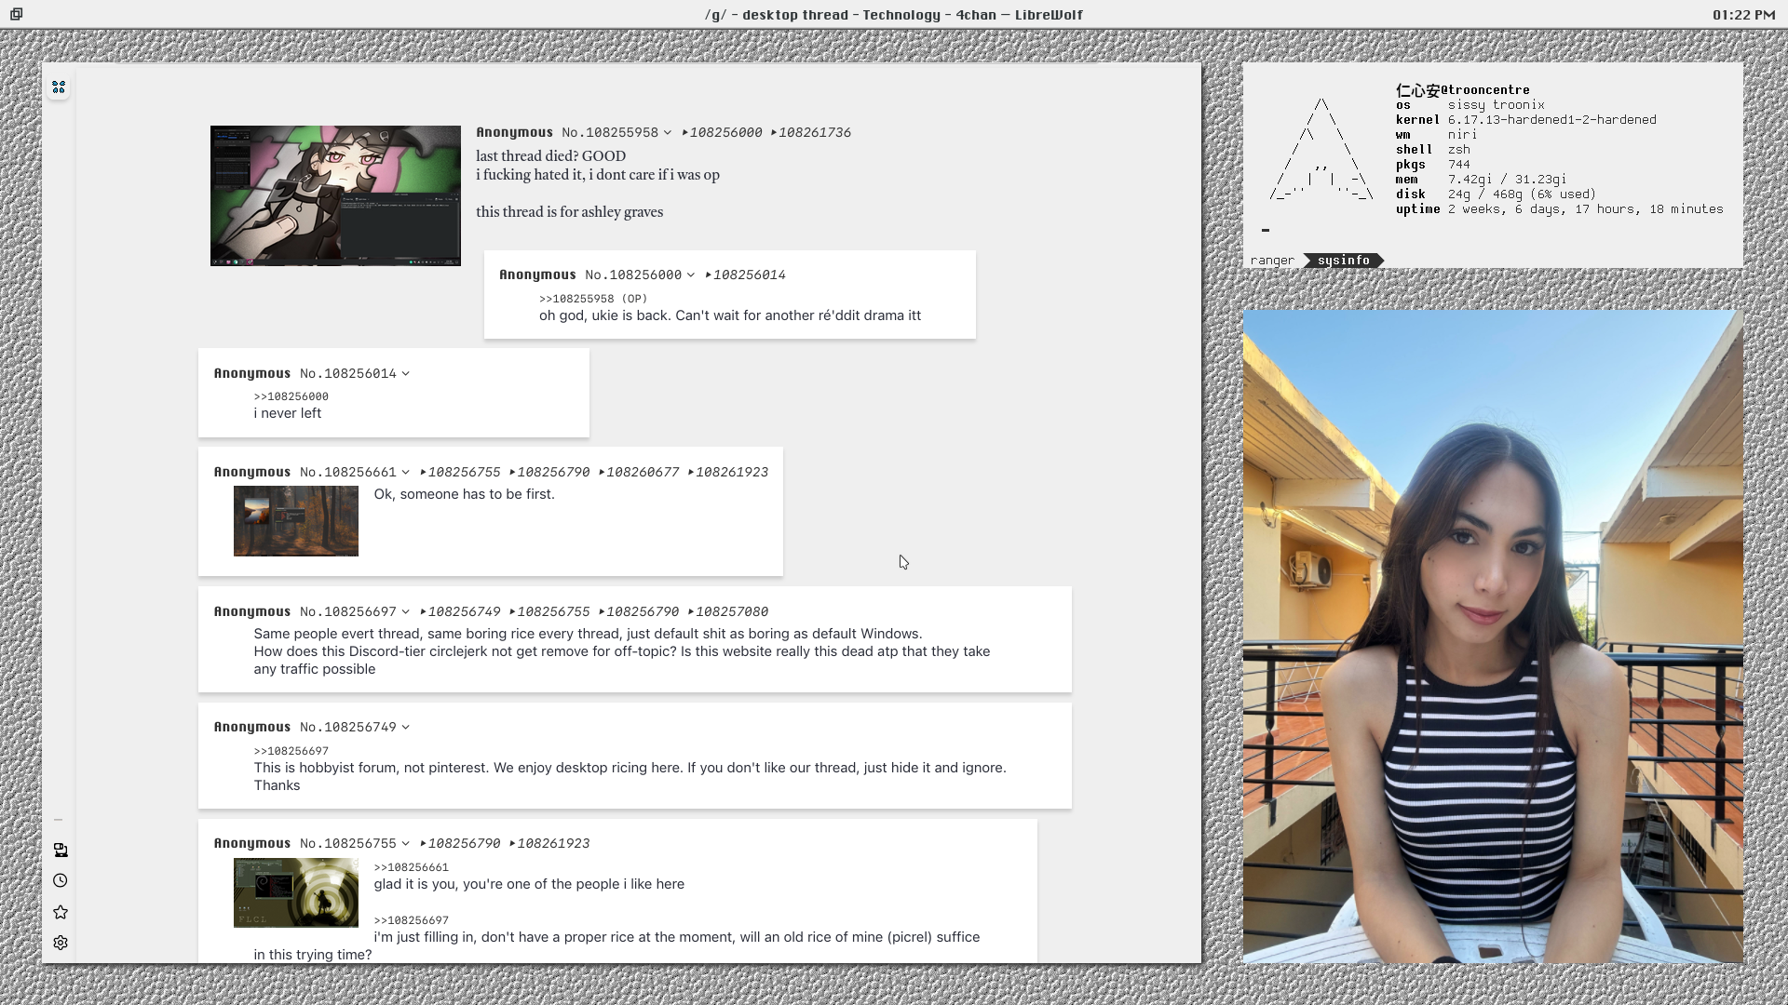Open the bookmarks star sidebar icon
Image resolution: width=1788 pixels, height=1005 pixels.
tap(61, 912)
